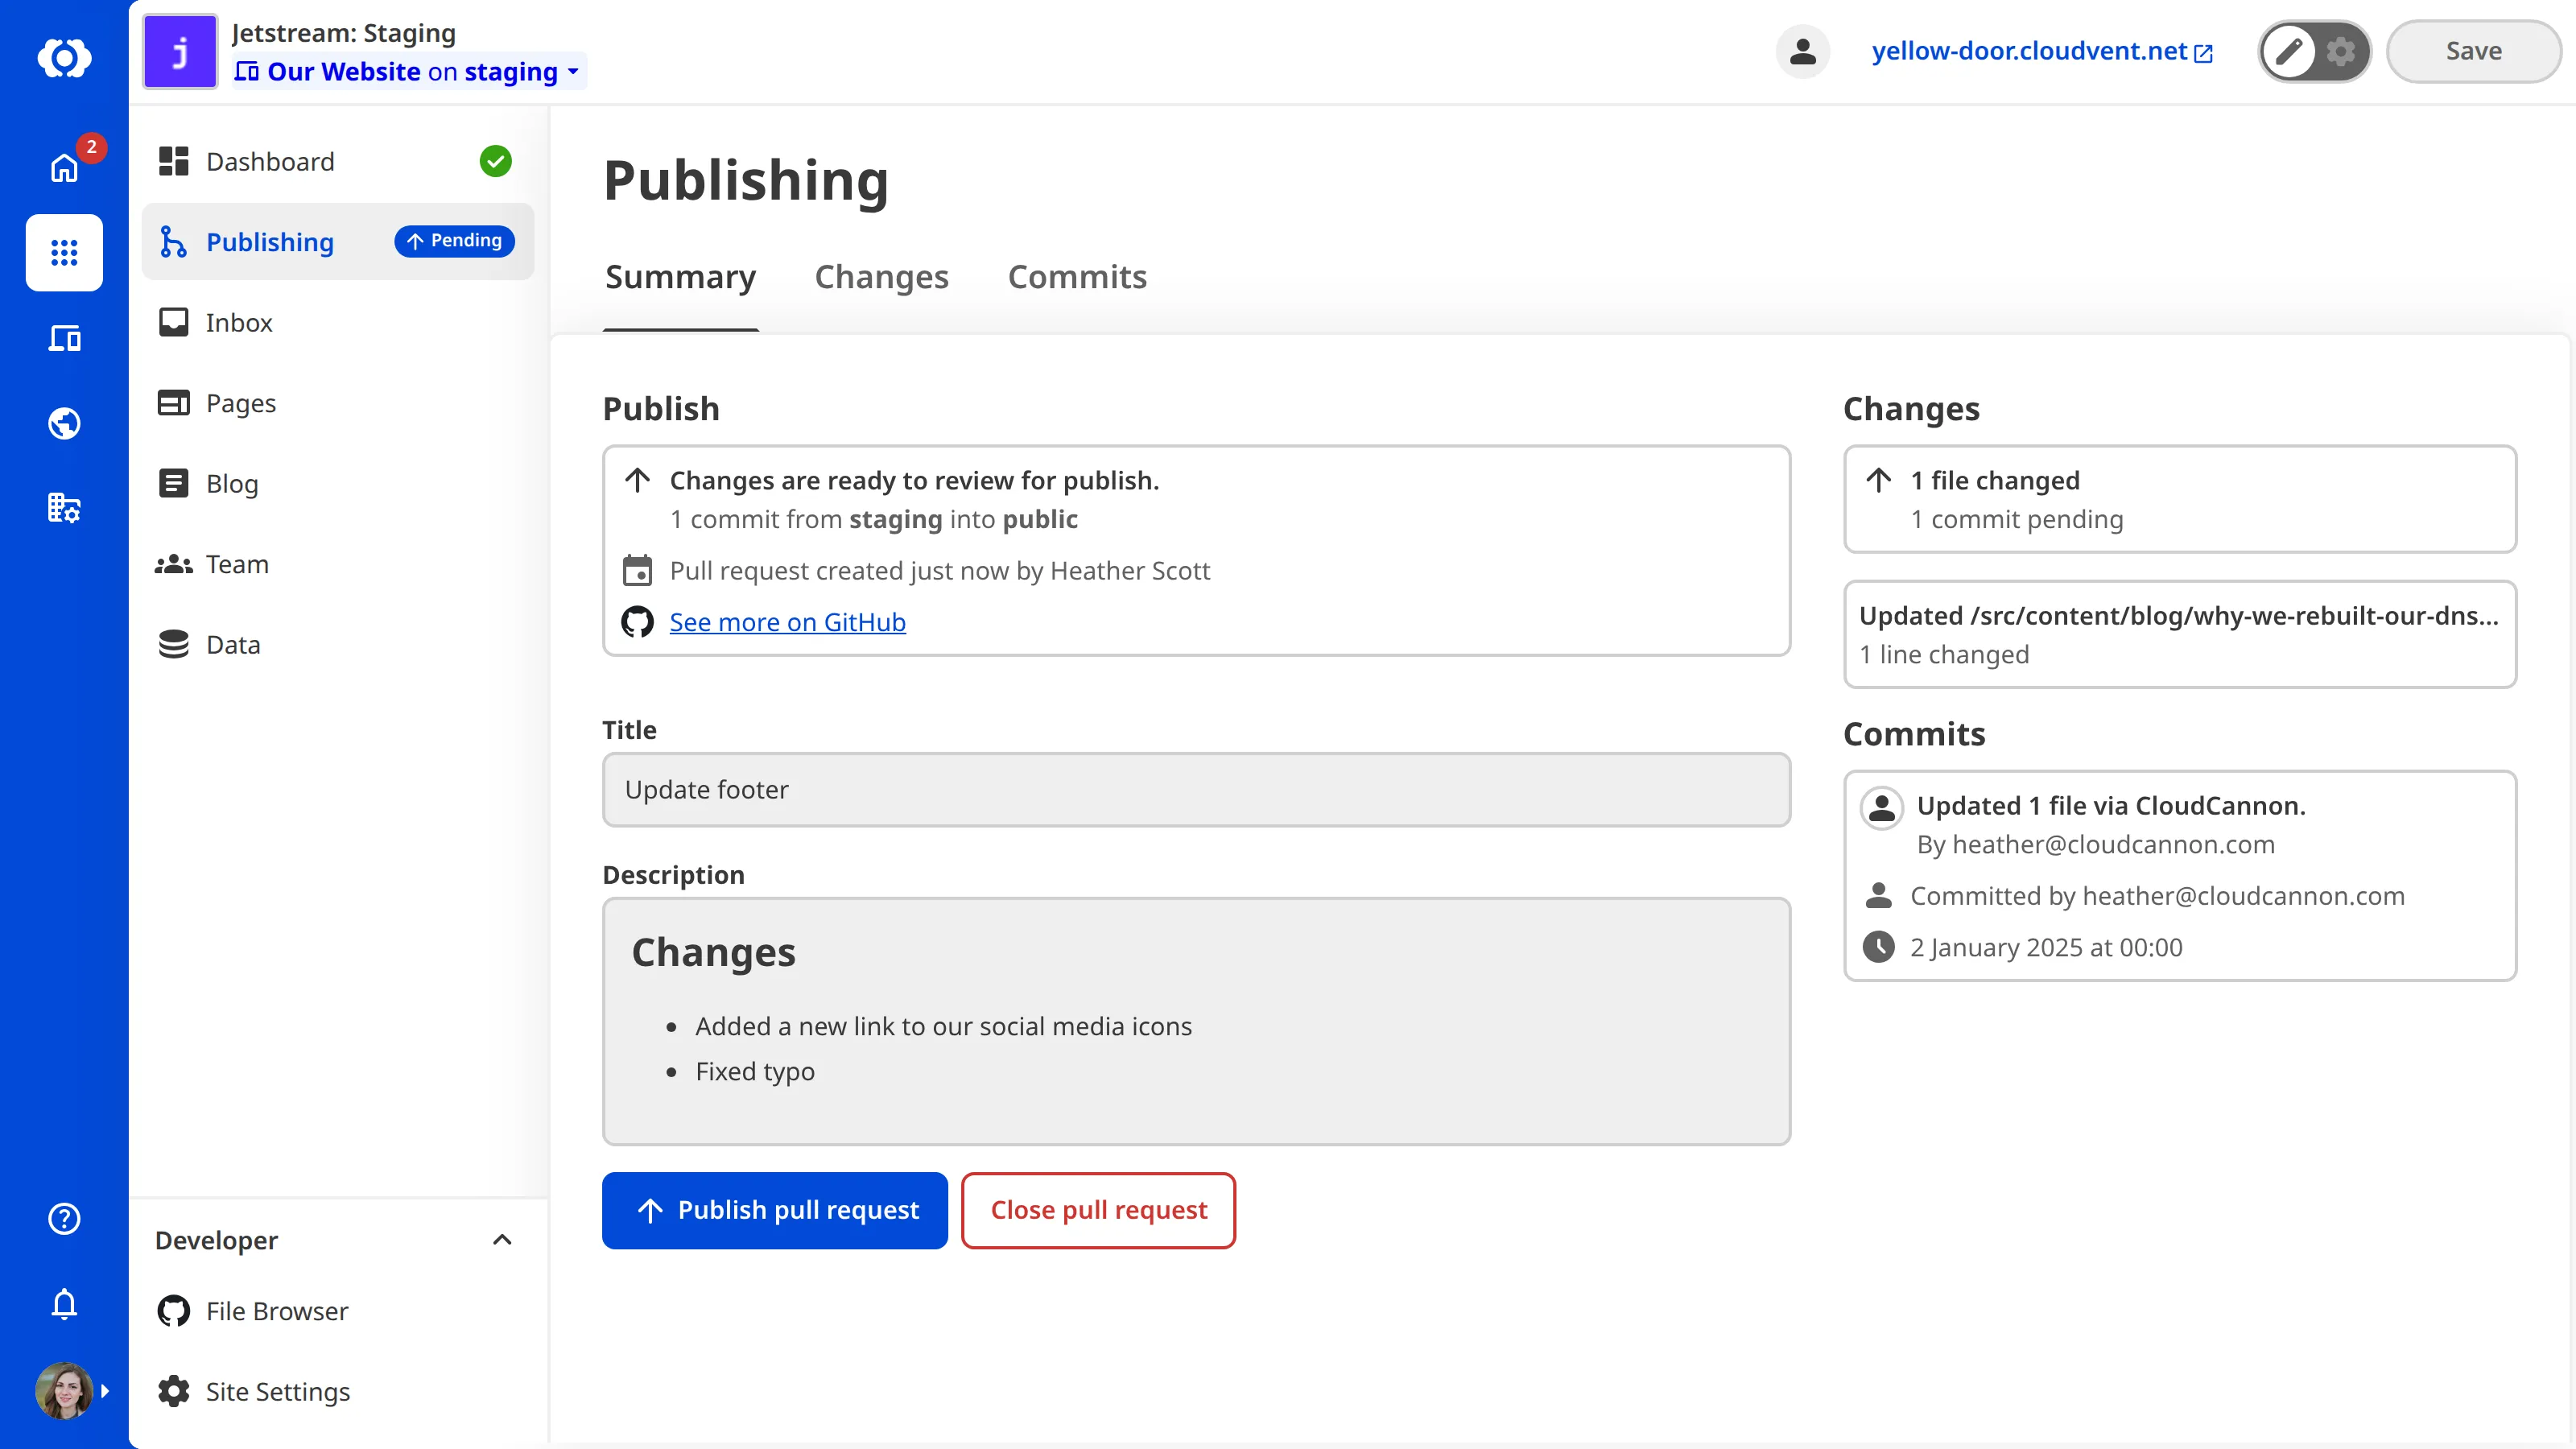Click the user profile icon in header
The height and width of the screenshot is (1449, 2576).
click(x=1802, y=51)
